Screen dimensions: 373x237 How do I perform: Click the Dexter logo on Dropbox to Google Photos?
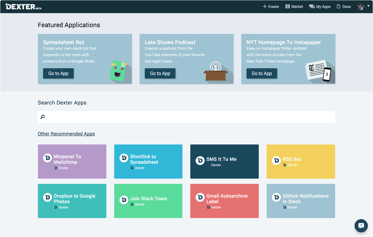pos(47,197)
